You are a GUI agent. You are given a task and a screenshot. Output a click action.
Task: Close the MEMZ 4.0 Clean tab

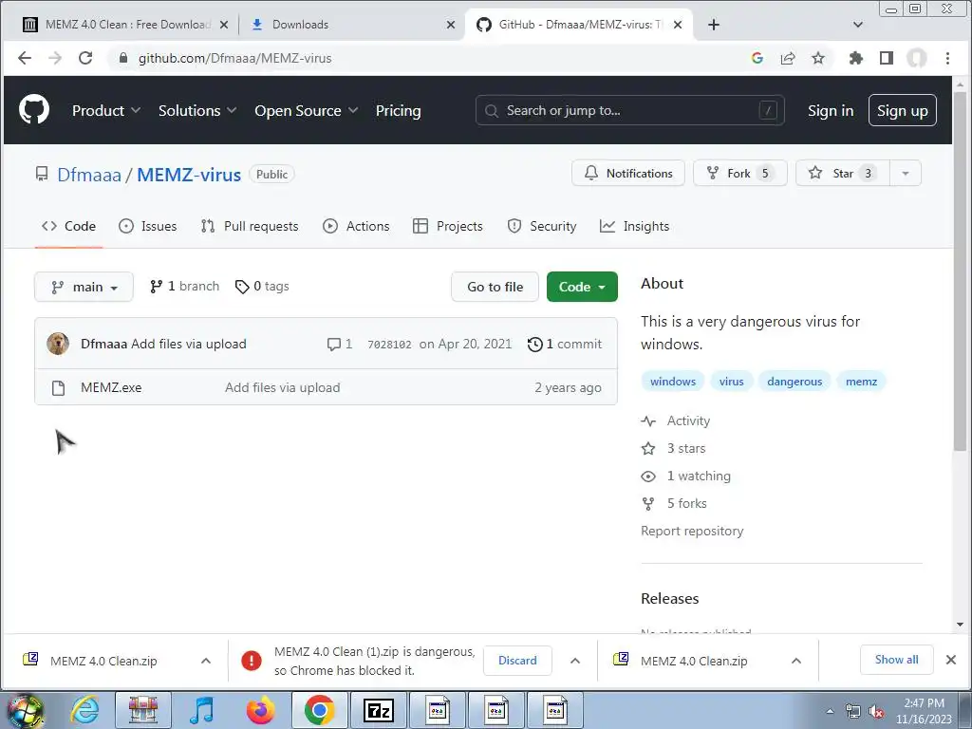[x=224, y=25]
